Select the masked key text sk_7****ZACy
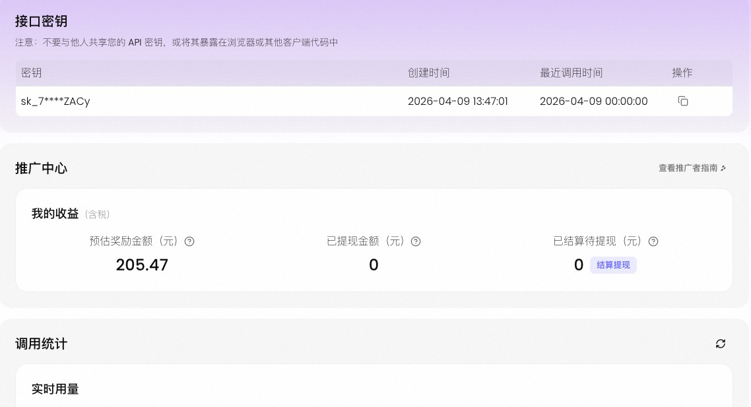 pyautogui.click(x=55, y=102)
